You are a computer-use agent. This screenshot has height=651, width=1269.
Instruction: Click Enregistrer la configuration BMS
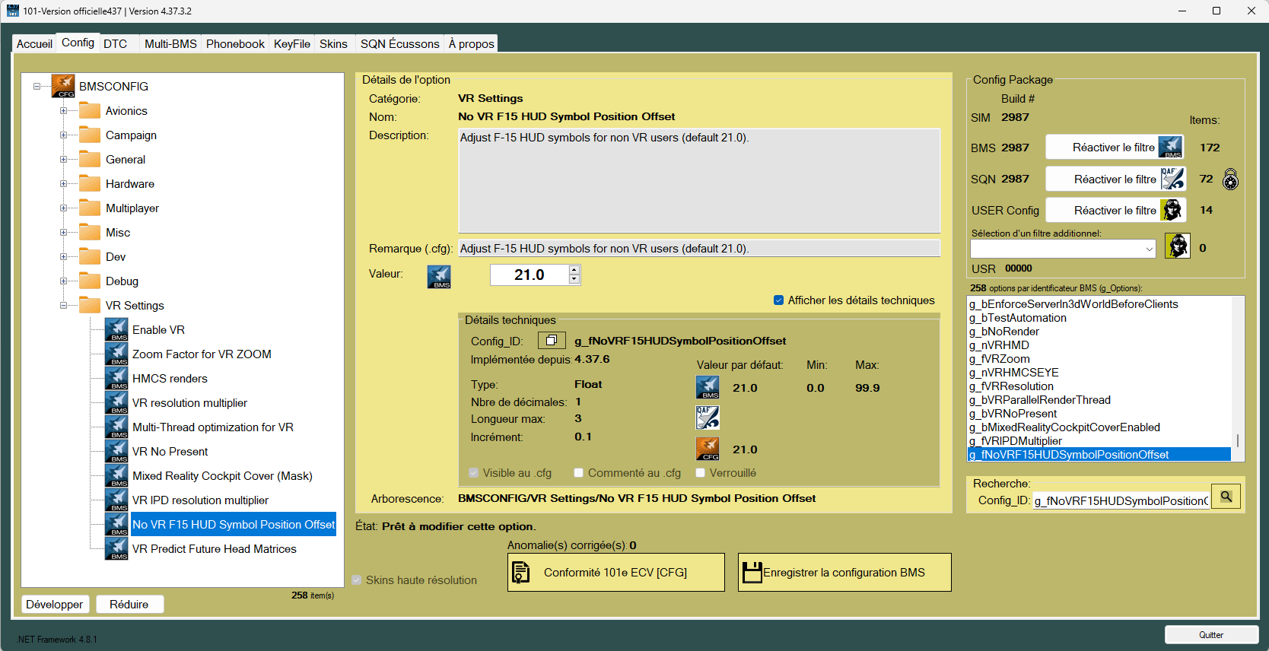(844, 572)
